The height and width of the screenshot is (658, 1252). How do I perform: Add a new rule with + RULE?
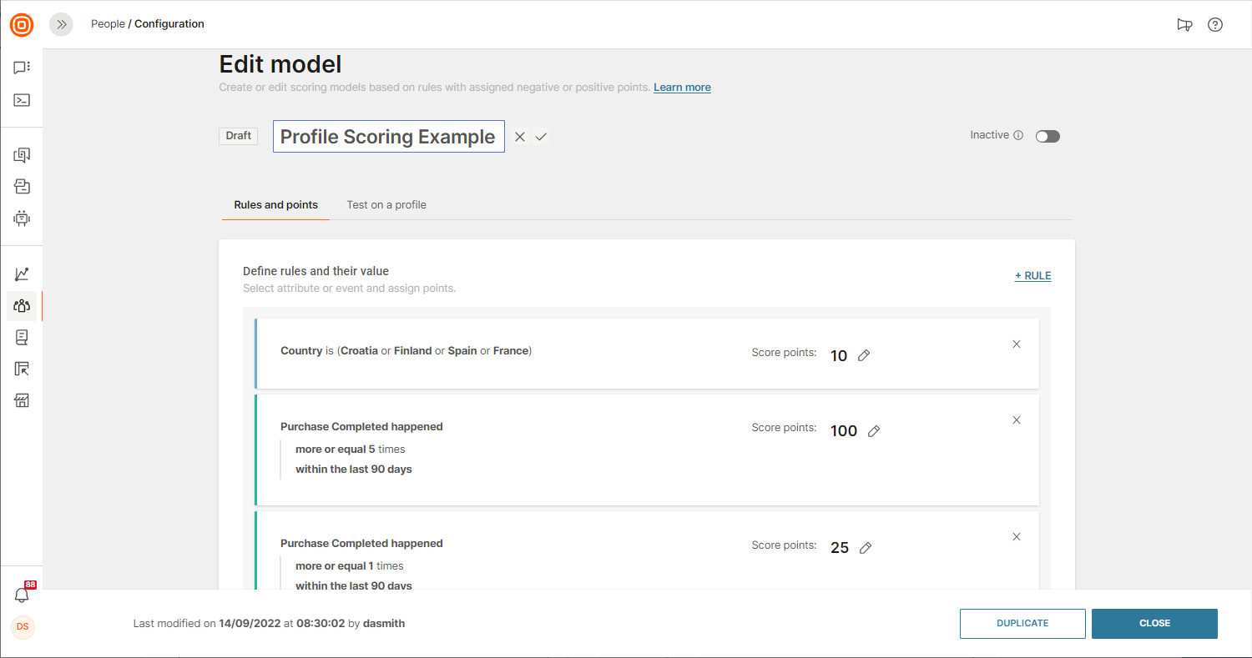1032,276
